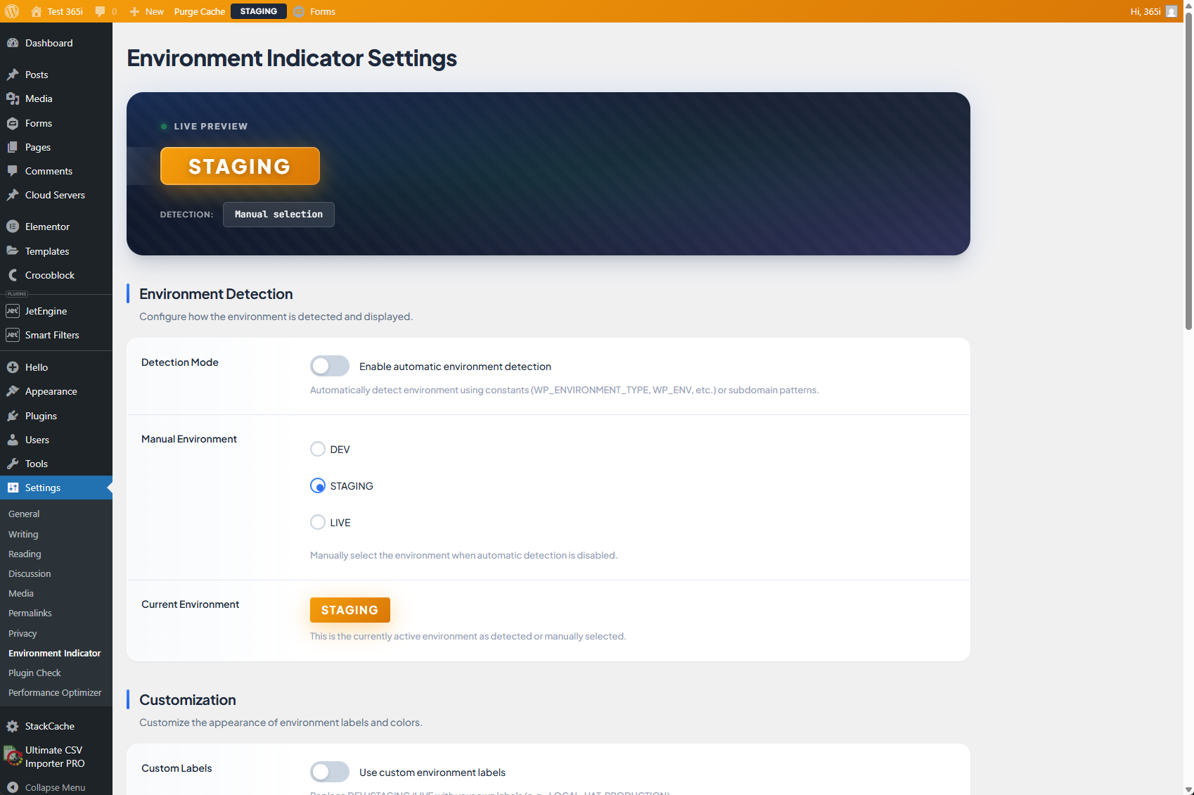
Task: Click the Purge Cache link
Action: [x=199, y=11]
